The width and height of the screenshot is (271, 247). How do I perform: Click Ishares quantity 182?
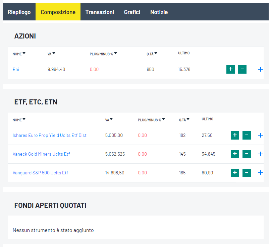(182, 135)
